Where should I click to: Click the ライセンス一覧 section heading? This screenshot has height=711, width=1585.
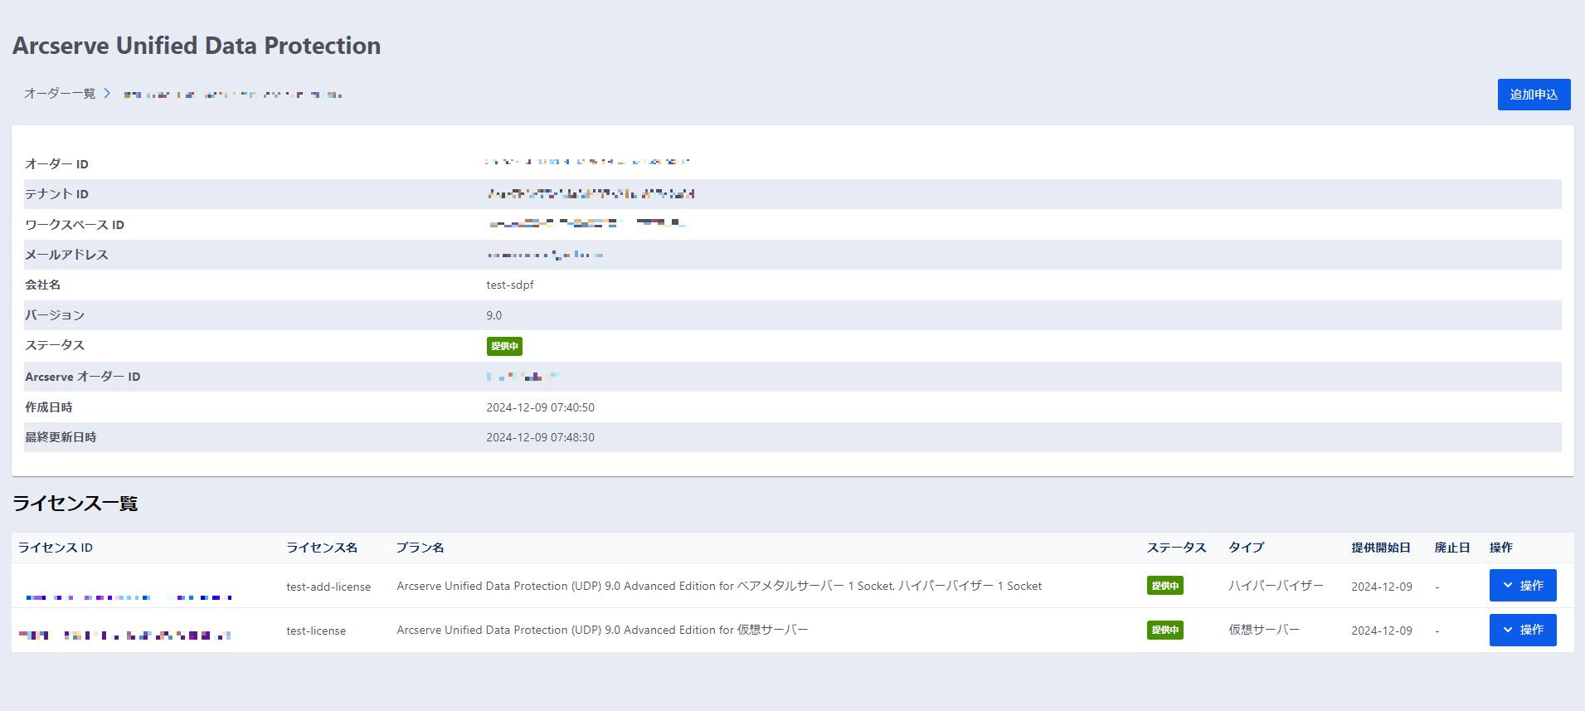coord(75,504)
